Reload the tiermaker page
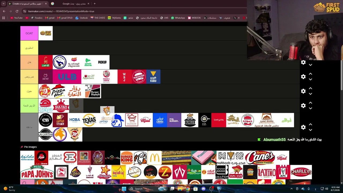 (x=17, y=11)
